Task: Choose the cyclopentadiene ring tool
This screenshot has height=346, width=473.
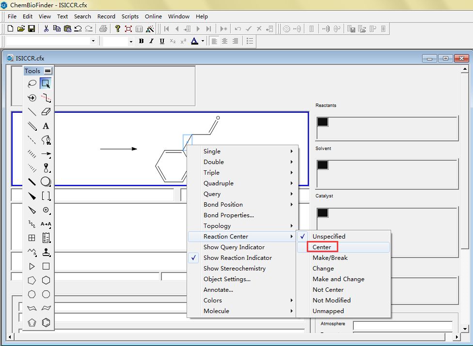Action: point(32,322)
